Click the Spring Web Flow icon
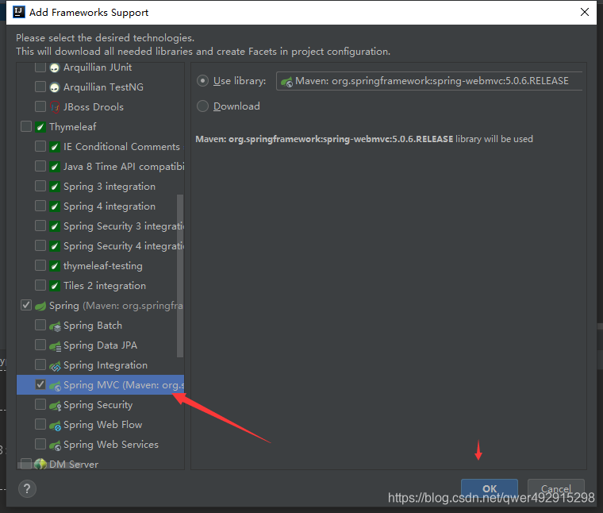Screen dimensions: 603x513 pos(55,426)
